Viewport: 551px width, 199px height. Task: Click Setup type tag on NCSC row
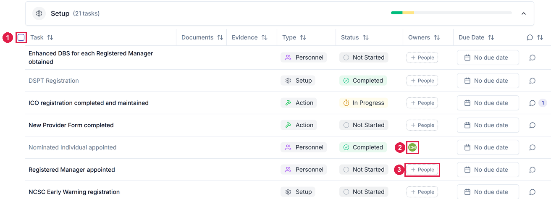click(x=298, y=192)
